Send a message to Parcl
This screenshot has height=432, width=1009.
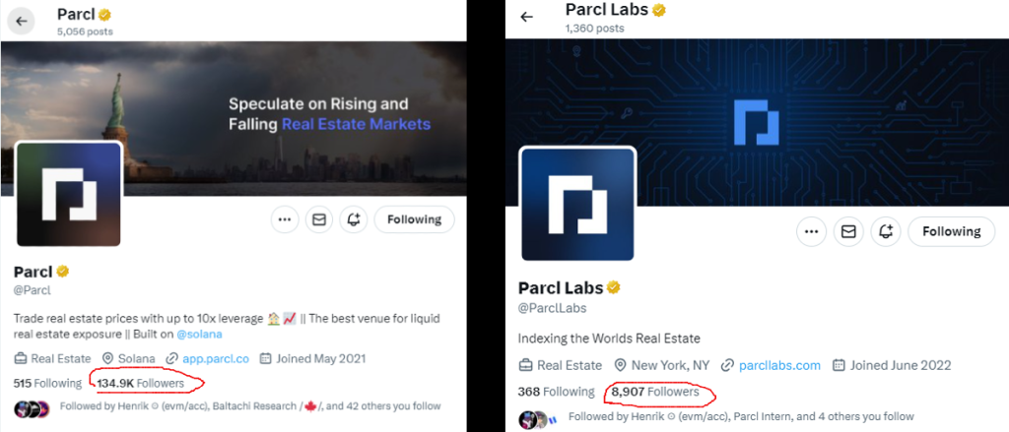pyautogui.click(x=318, y=219)
